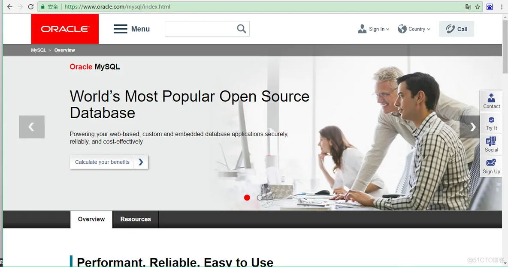Advance carousel with right arrow
The height and width of the screenshot is (267, 508).
[470, 127]
